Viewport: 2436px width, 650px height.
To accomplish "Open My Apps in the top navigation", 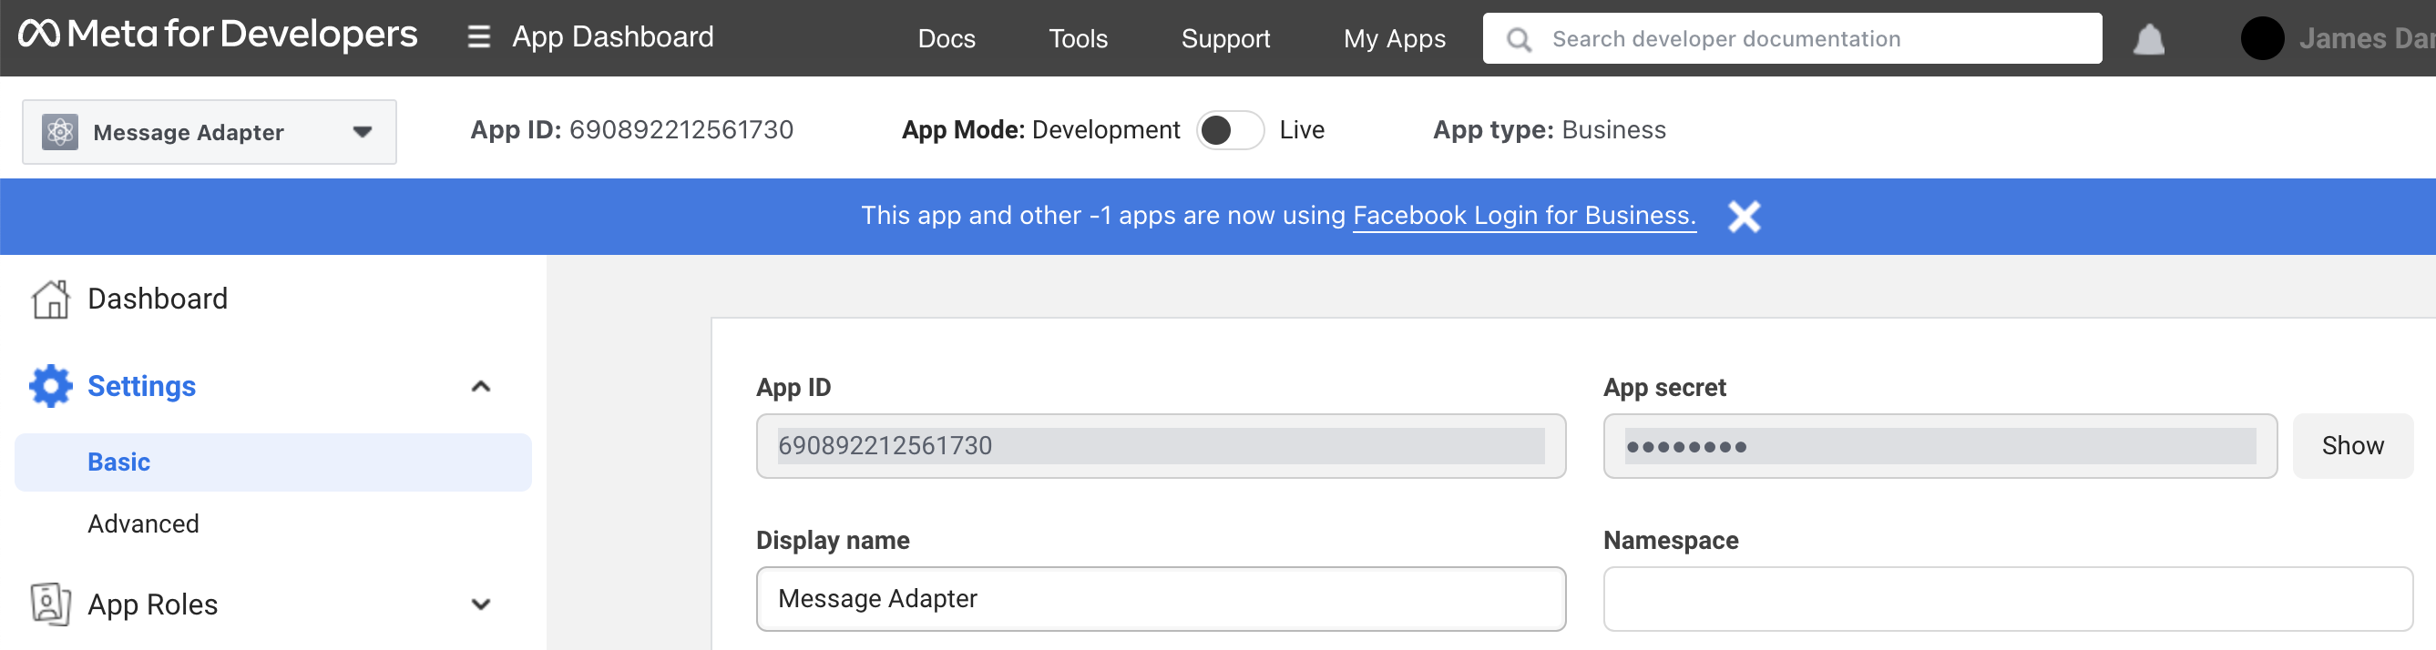I will [x=1395, y=39].
